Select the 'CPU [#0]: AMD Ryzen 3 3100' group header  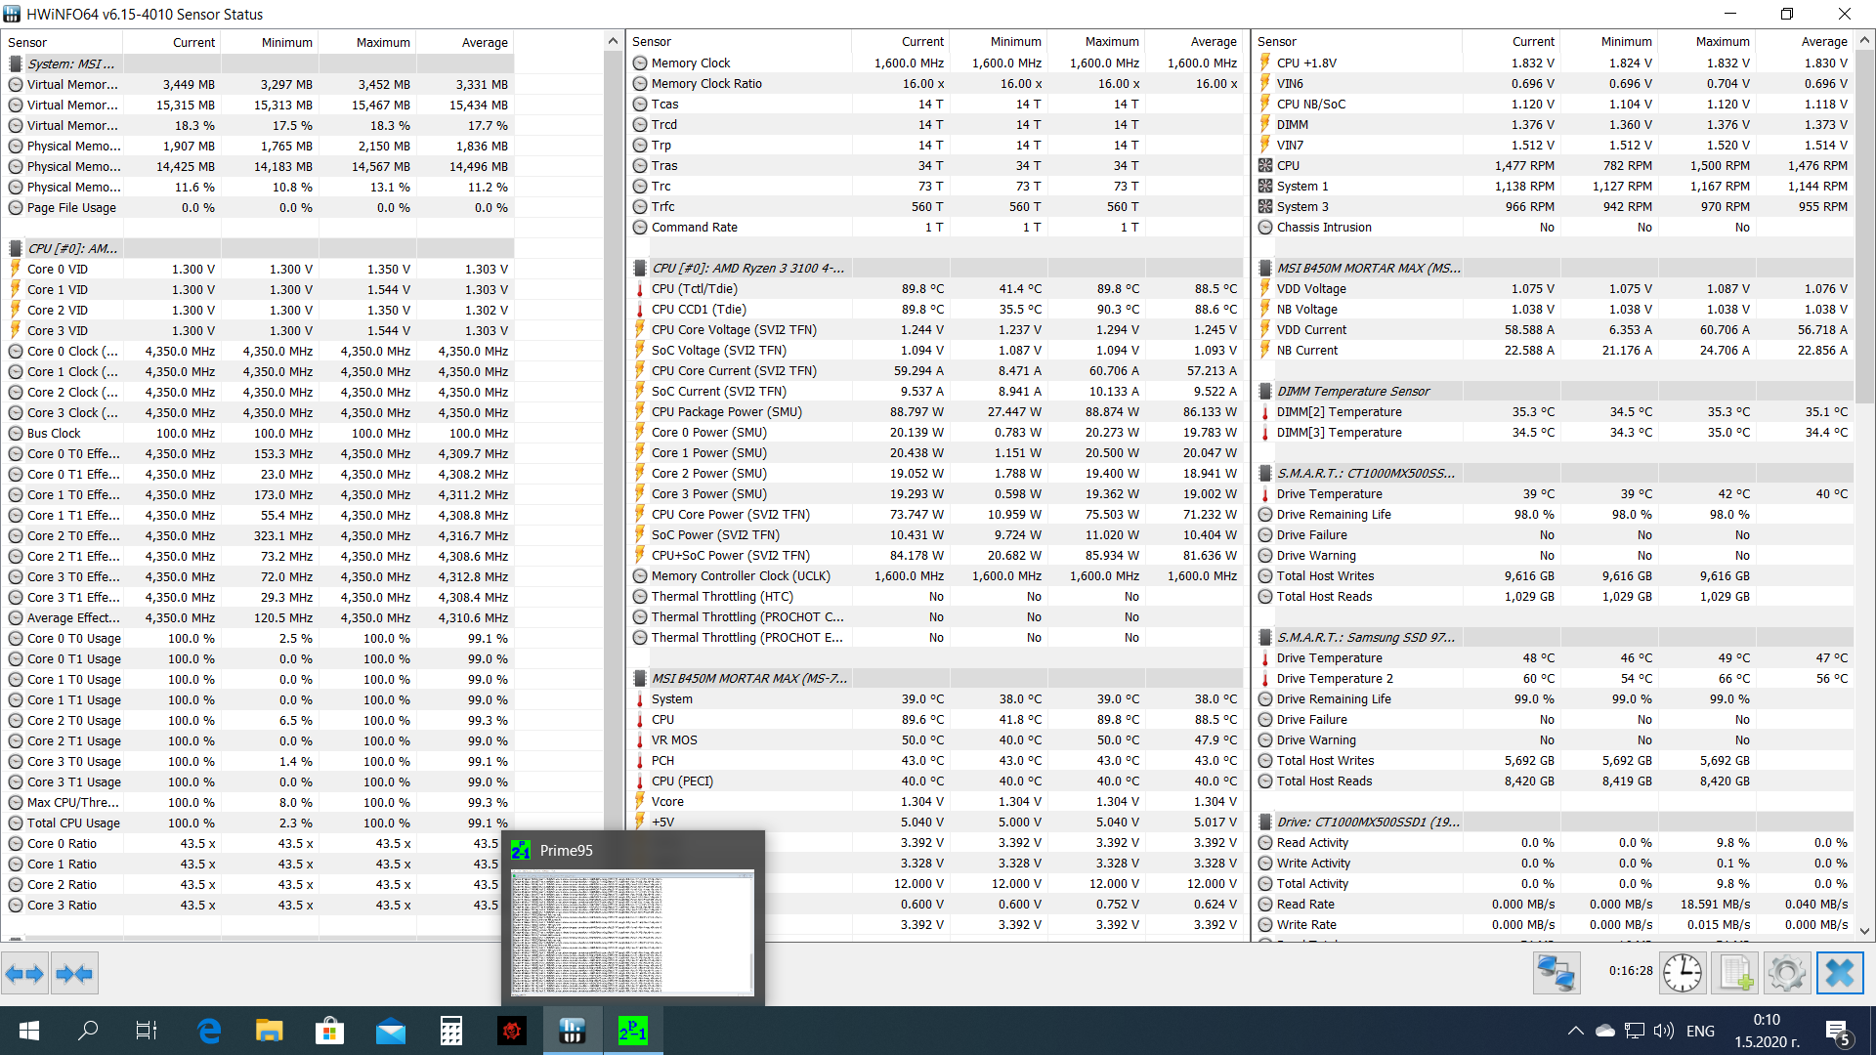[936, 268]
